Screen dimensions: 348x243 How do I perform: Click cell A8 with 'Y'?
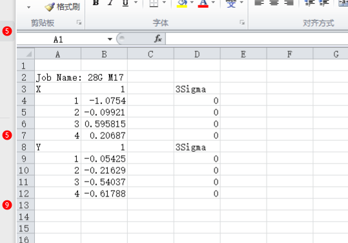[x=58, y=147]
